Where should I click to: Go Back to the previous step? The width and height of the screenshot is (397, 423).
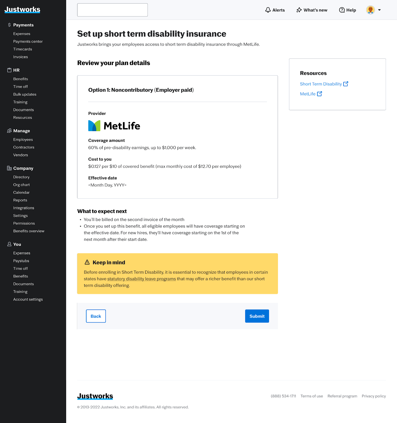click(x=96, y=316)
